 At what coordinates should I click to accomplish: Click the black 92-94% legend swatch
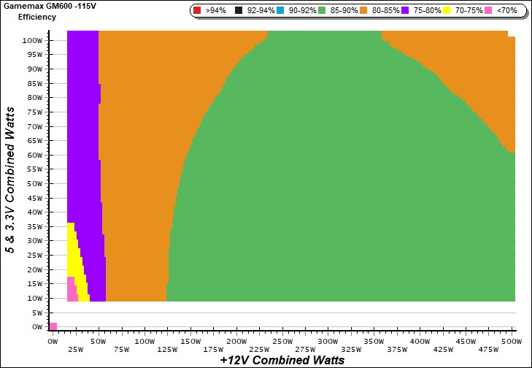tap(239, 11)
